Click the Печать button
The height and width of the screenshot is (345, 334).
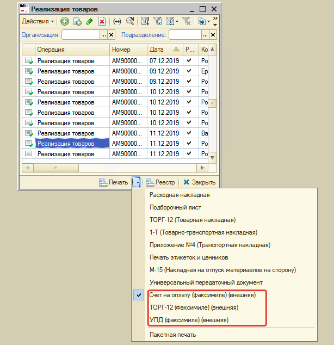tap(114, 182)
